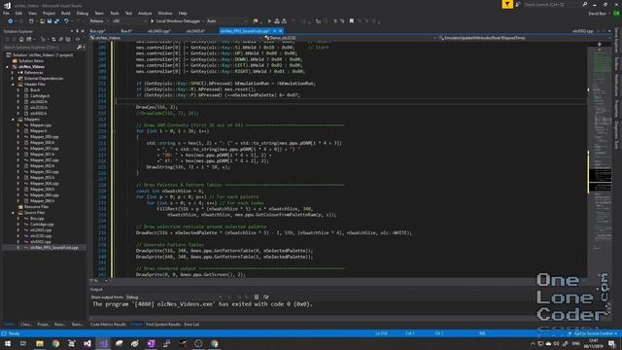
Task: Click the Save All toolbar icon
Action: pos(56,21)
